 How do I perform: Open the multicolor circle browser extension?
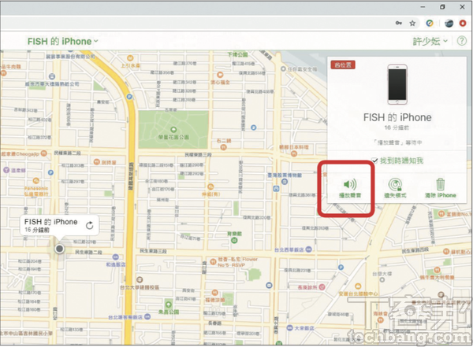pos(430,23)
